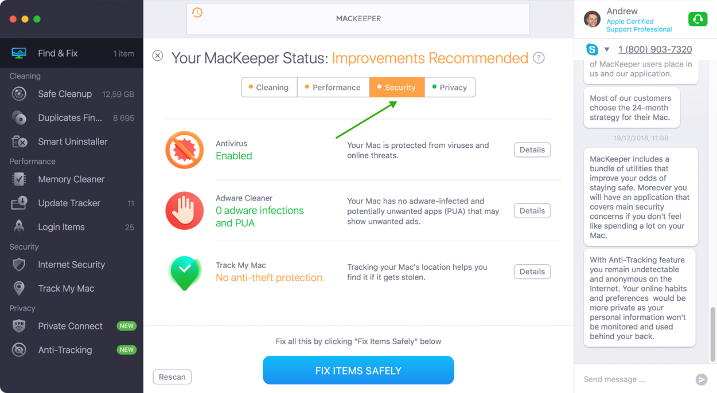Click the Internet Security shield icon

pos(19,265)
